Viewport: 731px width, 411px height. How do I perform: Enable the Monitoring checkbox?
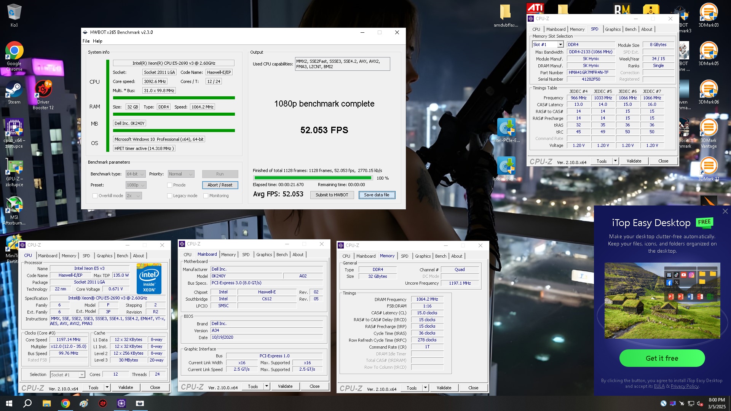pyautogui.click(x=206, y=196)
